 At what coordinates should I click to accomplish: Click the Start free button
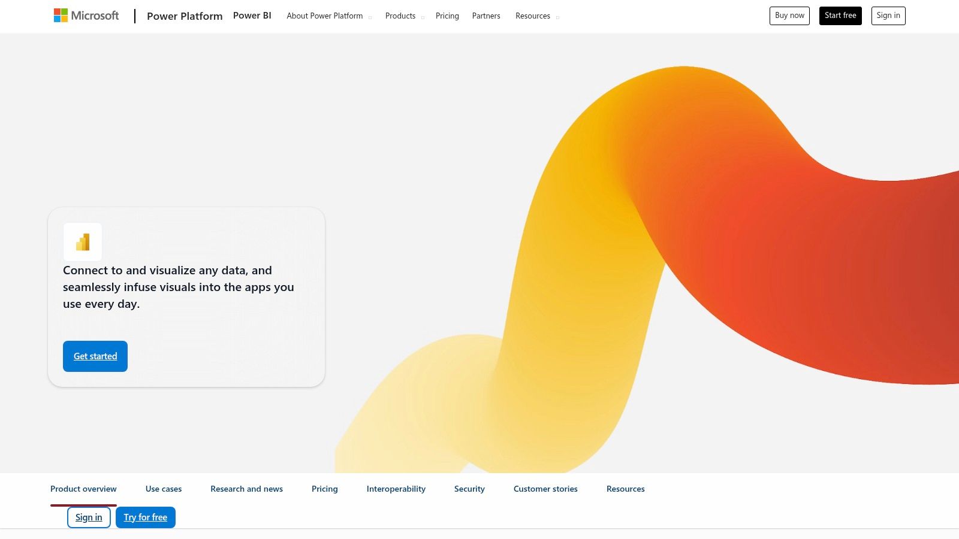click(x=840, y=16)
